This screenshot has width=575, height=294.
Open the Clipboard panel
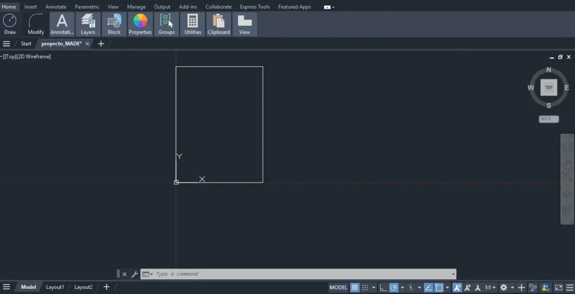coord(218,24)
